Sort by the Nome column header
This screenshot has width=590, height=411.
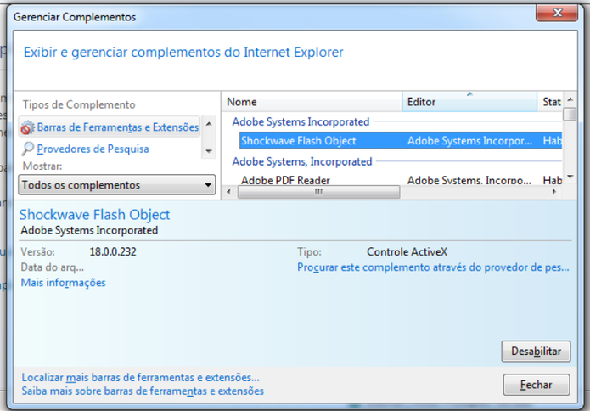pyautogui.click(x=312, y=102)
